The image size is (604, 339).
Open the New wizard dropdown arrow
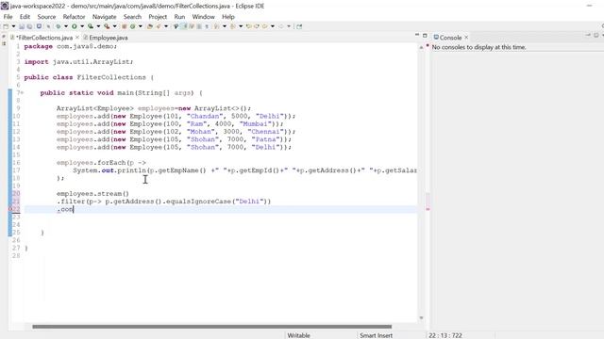coord(13,26)
